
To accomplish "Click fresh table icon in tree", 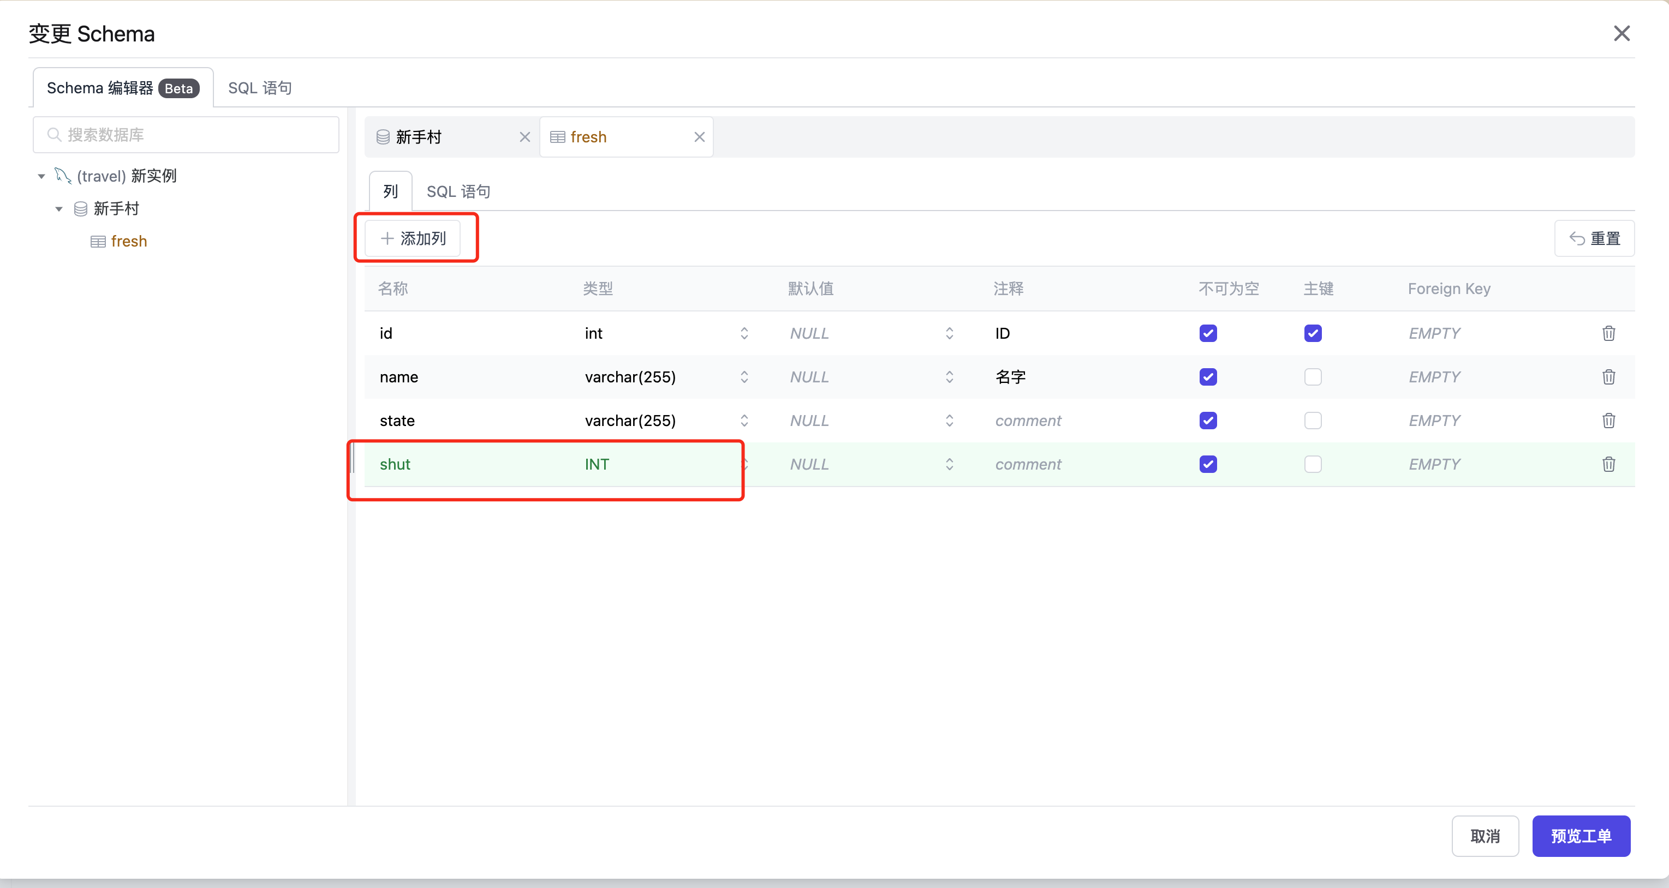I will (x=98, y=242).
